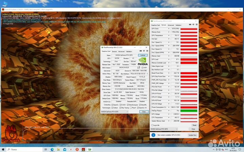Click the GPU Name field showing RTX 3070
Screen dimensions: 244x152
pyautogui.click(x=124, y=55)
